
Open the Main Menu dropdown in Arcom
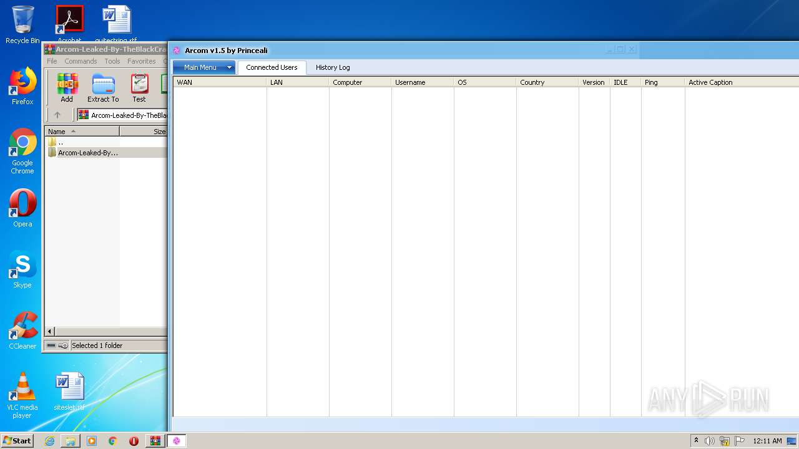tap(204, 67)
